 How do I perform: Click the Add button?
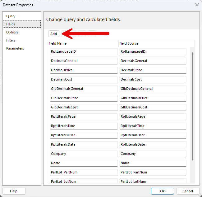53,34
